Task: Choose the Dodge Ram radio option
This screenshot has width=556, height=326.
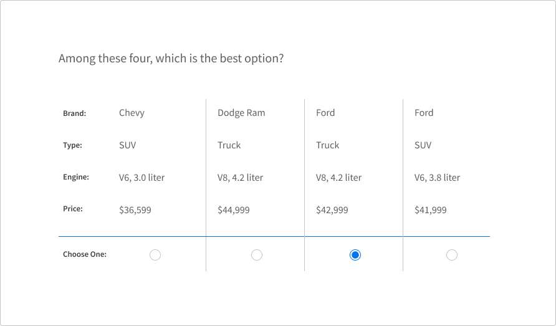Action: (256, 254)
